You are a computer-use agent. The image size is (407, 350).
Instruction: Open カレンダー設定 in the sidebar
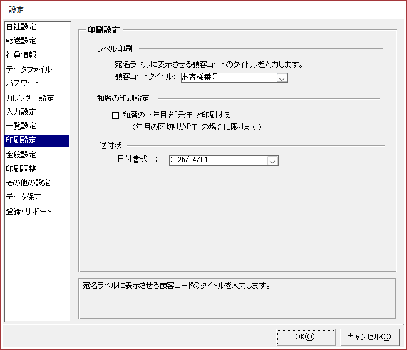30,98
